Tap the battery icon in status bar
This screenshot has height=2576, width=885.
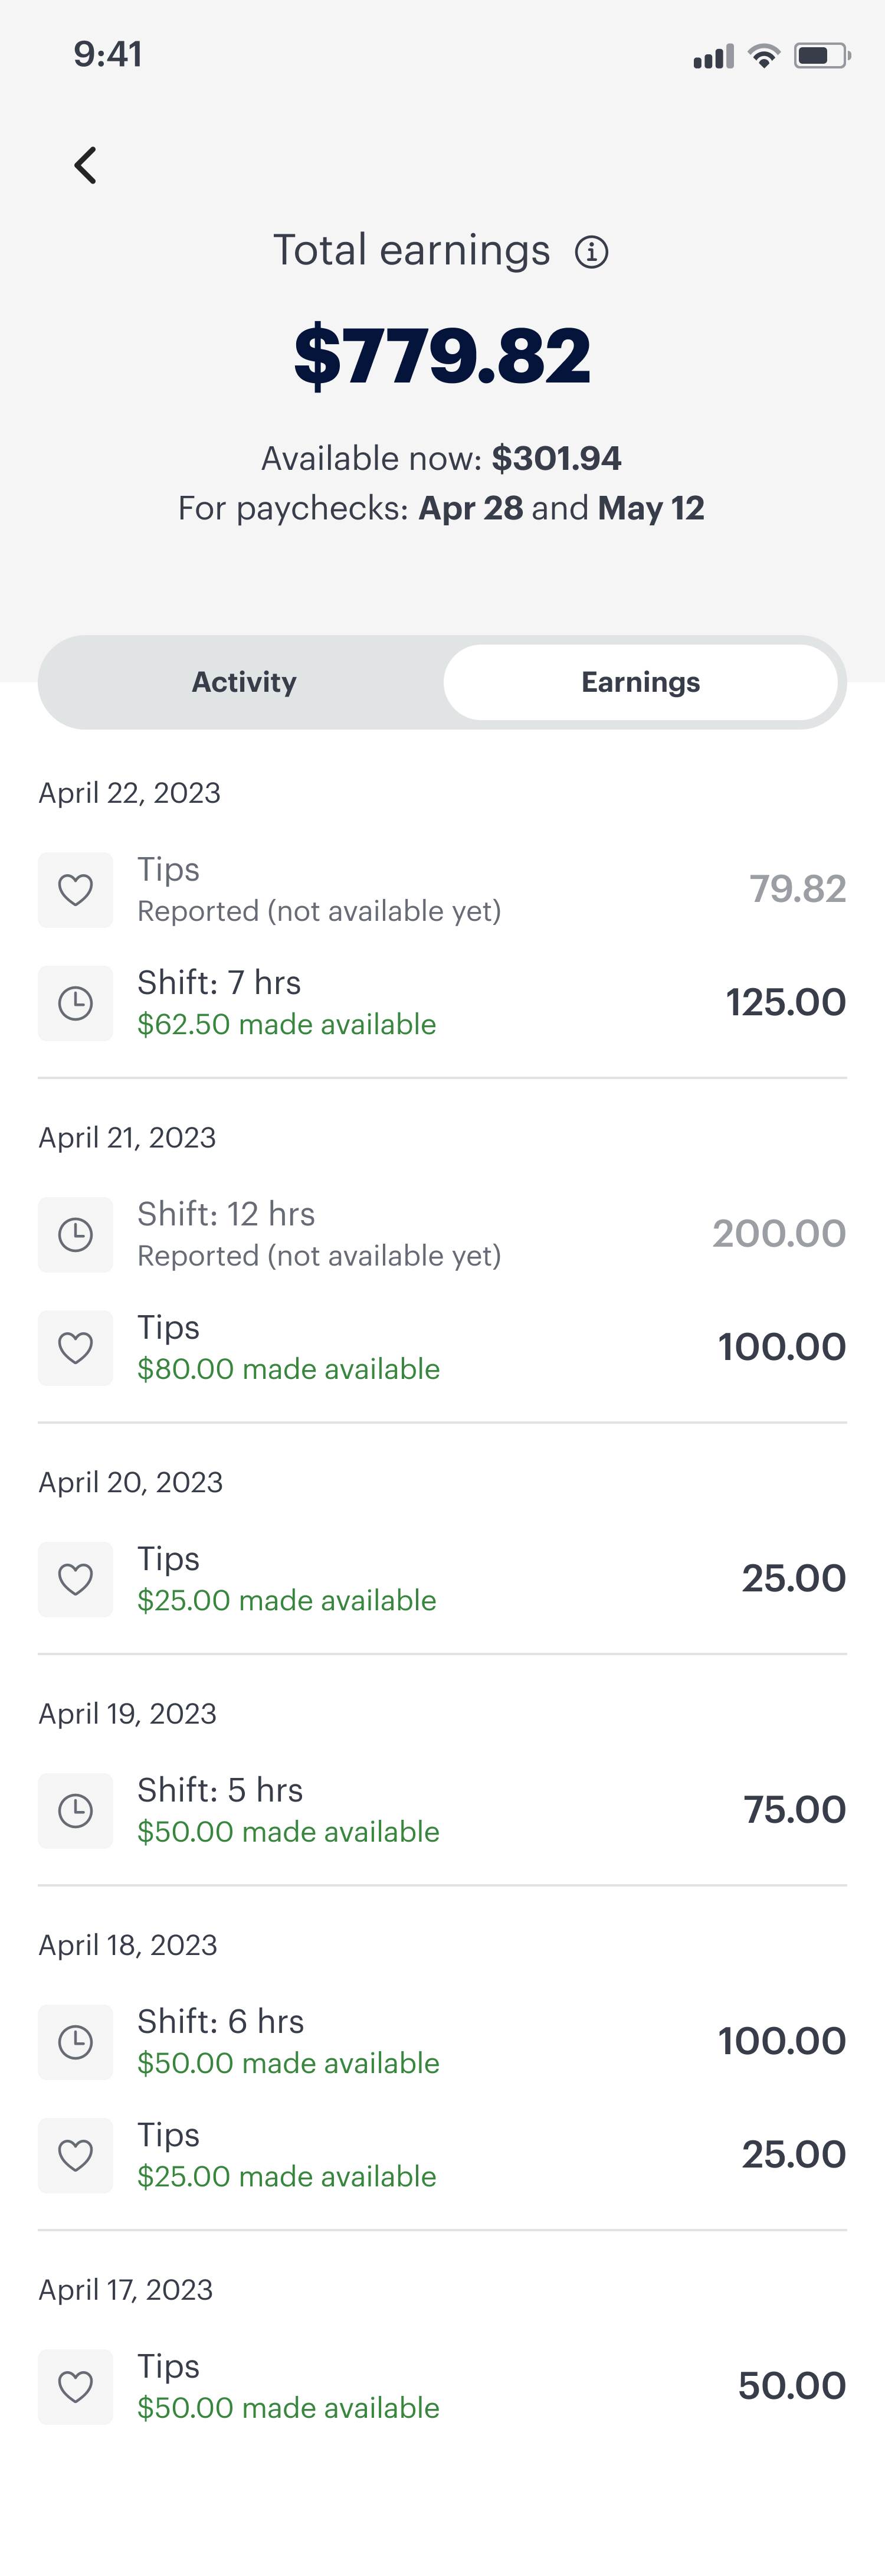click(x=821, y=56)
